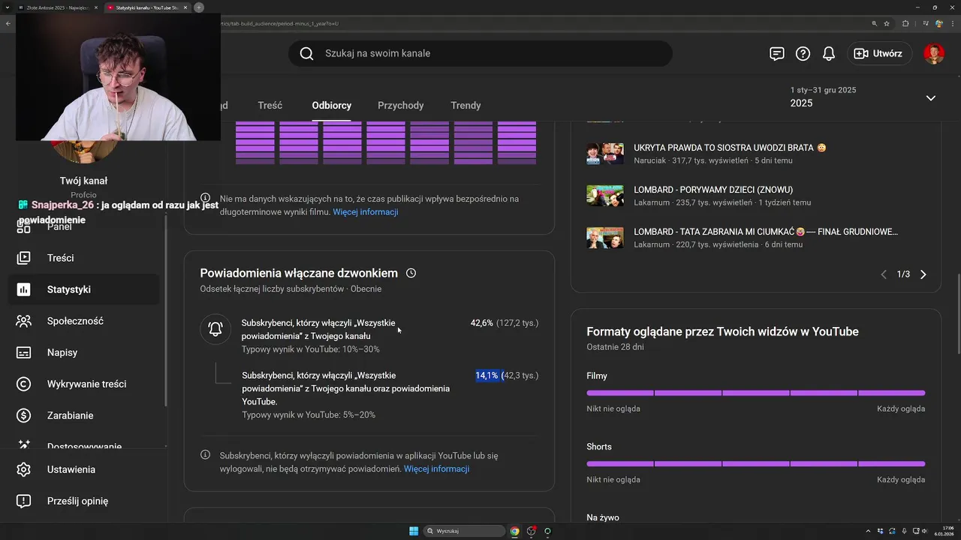Open the Trendy tab
961x540 pixels.
tap(465, 105)
